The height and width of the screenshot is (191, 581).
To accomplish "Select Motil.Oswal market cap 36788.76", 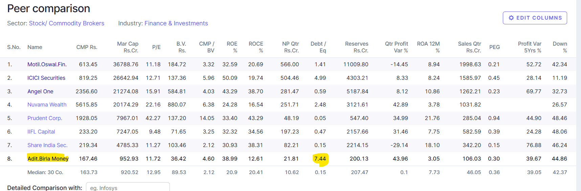I will coord(126,64).
